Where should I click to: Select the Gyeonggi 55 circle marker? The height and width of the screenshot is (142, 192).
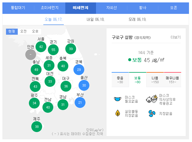[53, 50]
